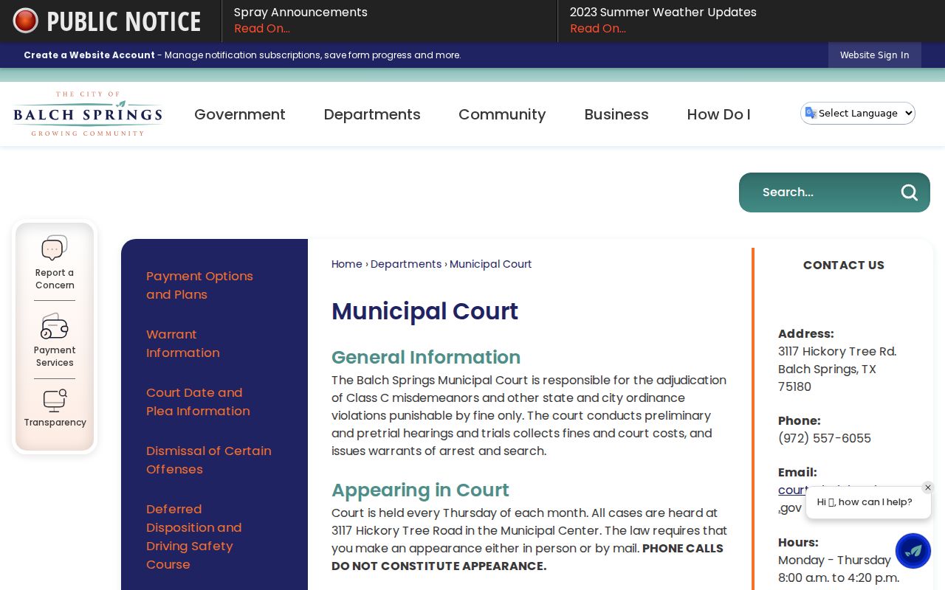Image resolution: width=945 pixels, height=590 pixels.
Task: Open the Report a Concern chat icon
Action: [x=55, y=249]
